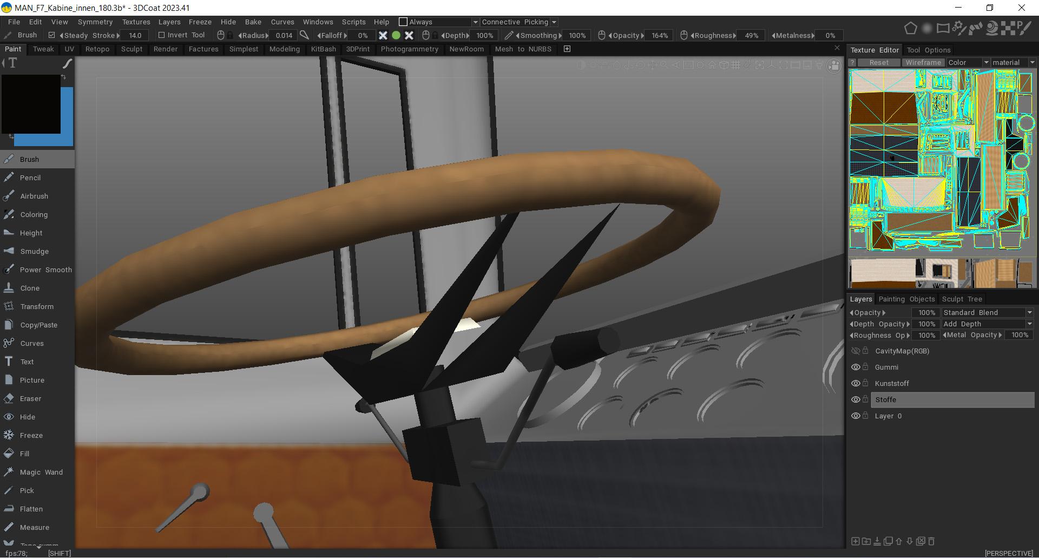The image size is (1039, 558).
Task: Hide the Gummi layer
Action: coord(856,367)
